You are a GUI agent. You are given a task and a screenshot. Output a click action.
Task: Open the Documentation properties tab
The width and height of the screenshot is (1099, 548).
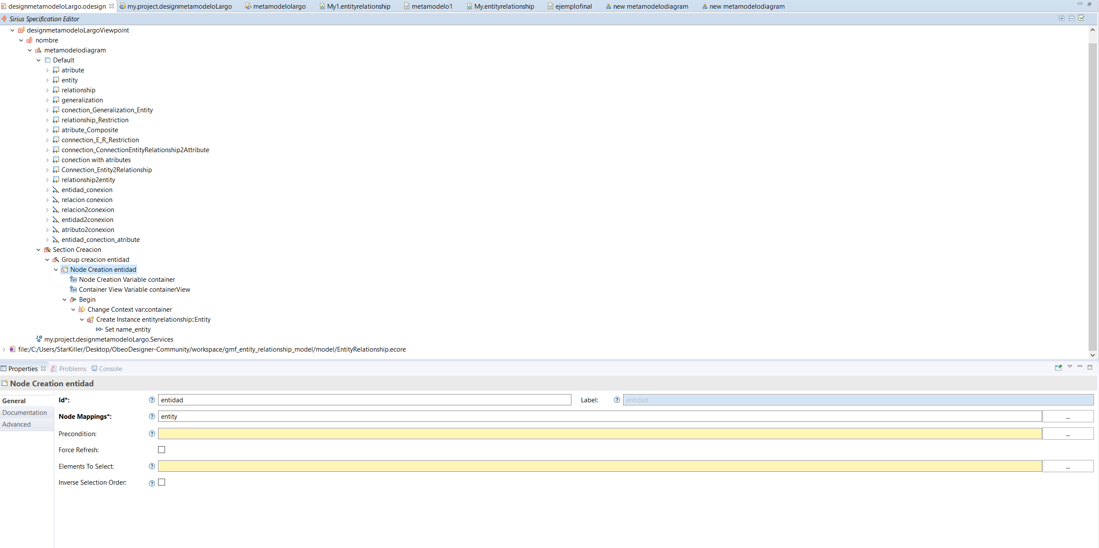(25, 413)
